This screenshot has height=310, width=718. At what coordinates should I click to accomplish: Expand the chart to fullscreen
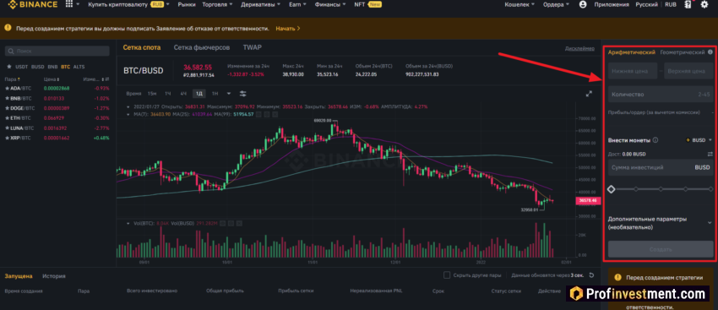[x=589, y=94]
